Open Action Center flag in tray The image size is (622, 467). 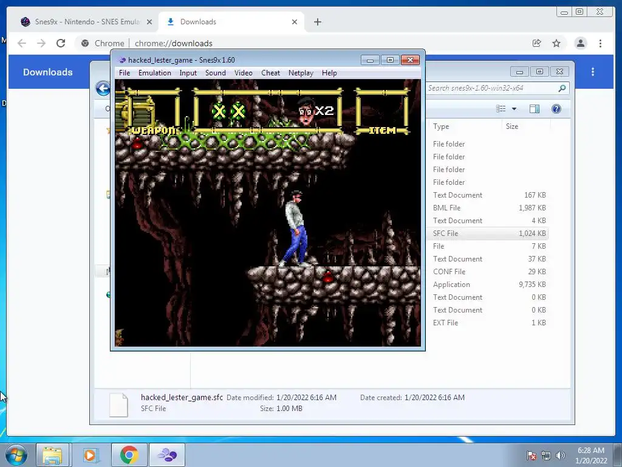click(x=531, y=455)
